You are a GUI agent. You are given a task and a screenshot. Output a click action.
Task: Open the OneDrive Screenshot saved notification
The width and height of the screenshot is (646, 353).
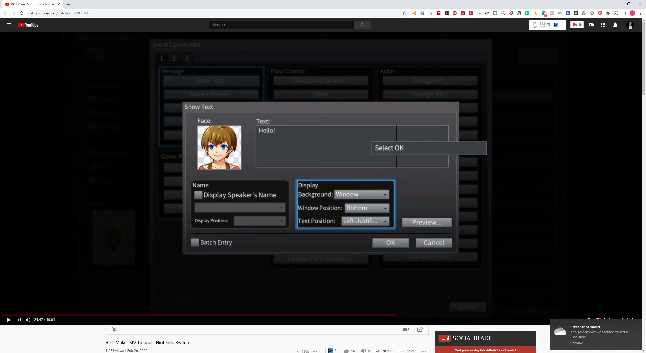(x=596, y=335)
